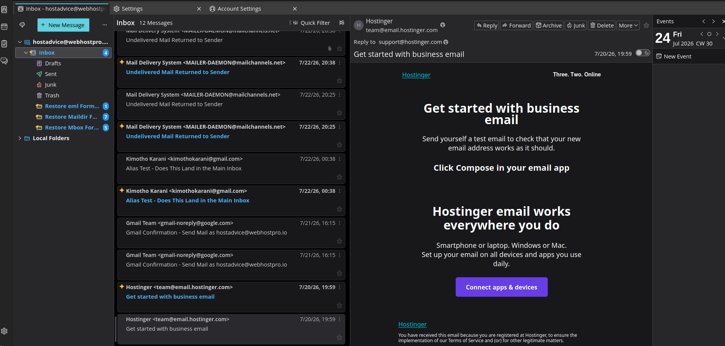725x346 pixels.
Task: Click the contact icon beside support@hostinger.com
Action: coord(446,42)
